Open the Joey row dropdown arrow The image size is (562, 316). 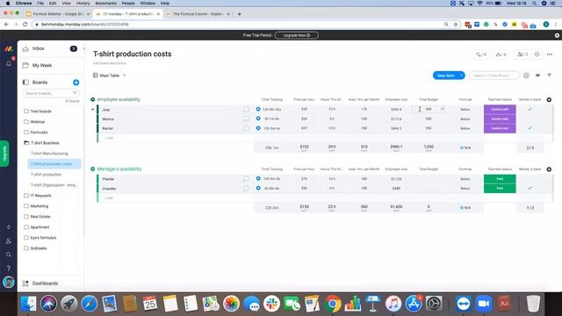[x=93, y=110]
